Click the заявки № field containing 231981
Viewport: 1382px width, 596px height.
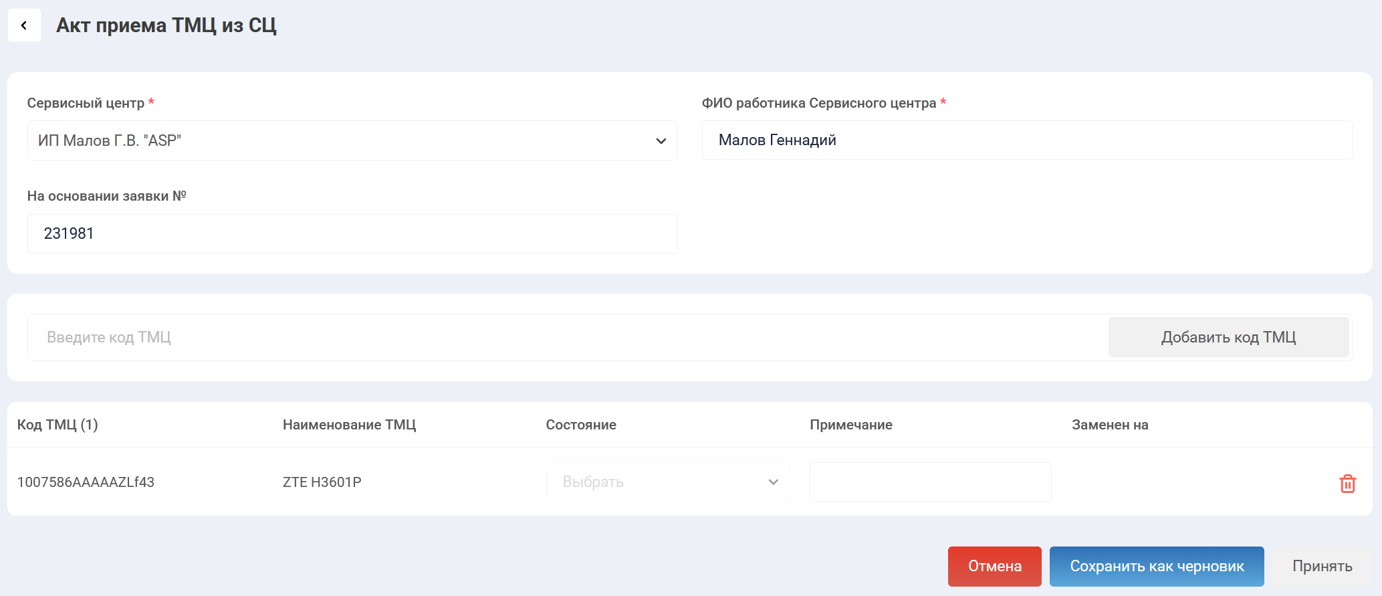(352, 233)
